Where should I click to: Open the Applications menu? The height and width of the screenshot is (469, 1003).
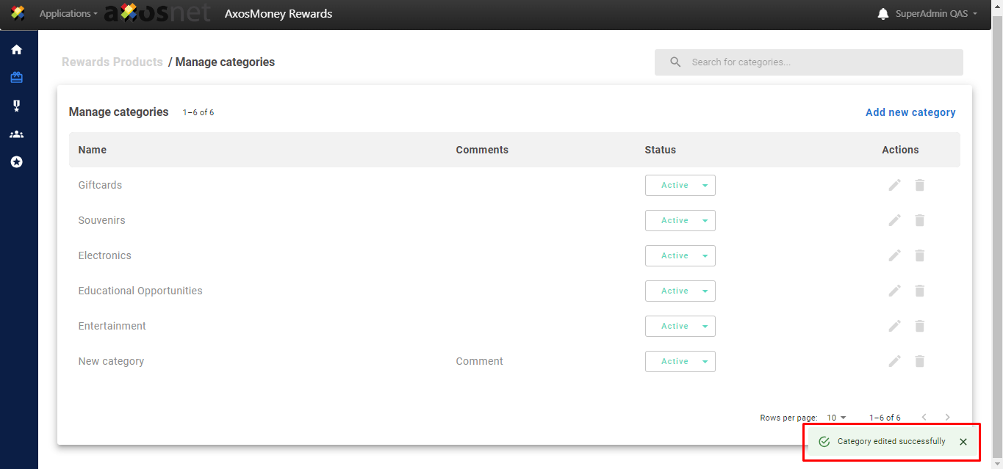[68, 14]
